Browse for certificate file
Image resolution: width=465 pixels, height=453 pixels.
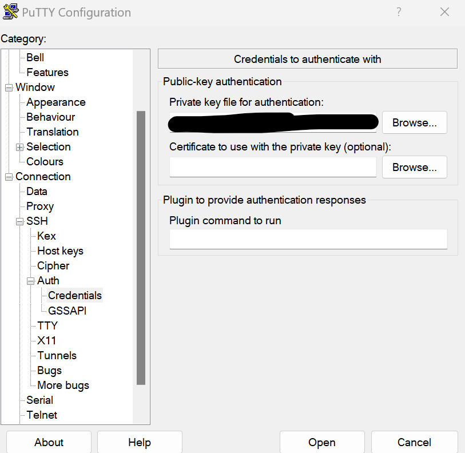pyautogui.click(x=414, y=167)
